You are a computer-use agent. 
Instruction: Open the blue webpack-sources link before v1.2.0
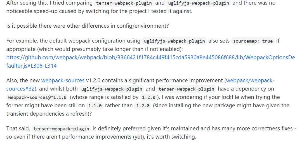[x=63, y=80]
